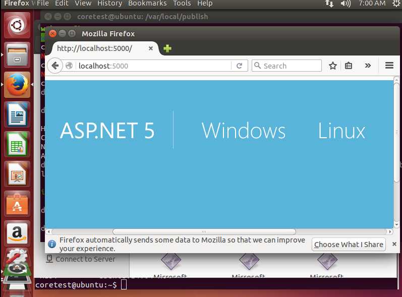
Task: Show bookmarks list icon in toolbar
Action: pyautogui.click(x=349, y=66)
